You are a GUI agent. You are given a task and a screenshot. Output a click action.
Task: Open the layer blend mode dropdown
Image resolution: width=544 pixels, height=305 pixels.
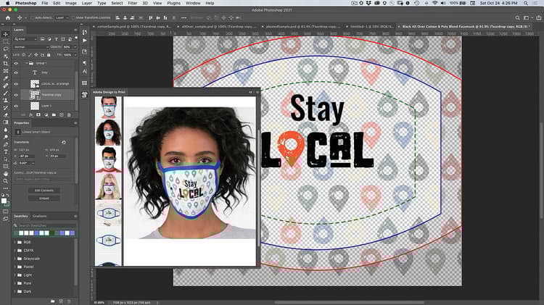click(29, 46)
